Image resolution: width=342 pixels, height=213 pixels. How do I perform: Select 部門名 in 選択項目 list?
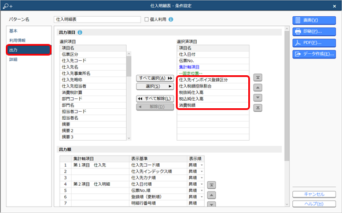click(x=93, y=105)
